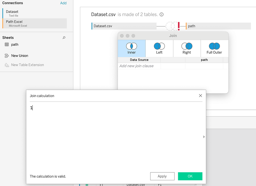Click the Dataset.csv data source title
This screenshot has height=186, width=256.
[x=103, y=15]
